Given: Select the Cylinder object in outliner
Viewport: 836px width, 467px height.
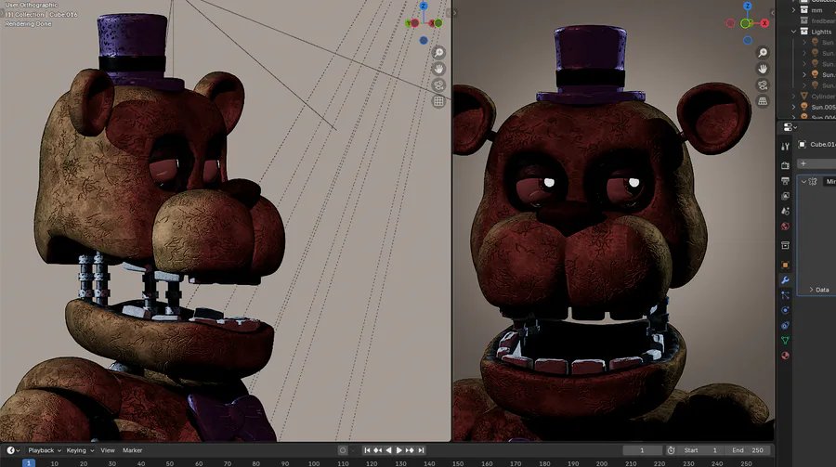Looking at the screenshot, I should tap(823, 97).
